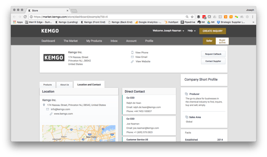The image size is (267, 157).
Task: Select the Location and Contact tab
Action: point(89,85)
